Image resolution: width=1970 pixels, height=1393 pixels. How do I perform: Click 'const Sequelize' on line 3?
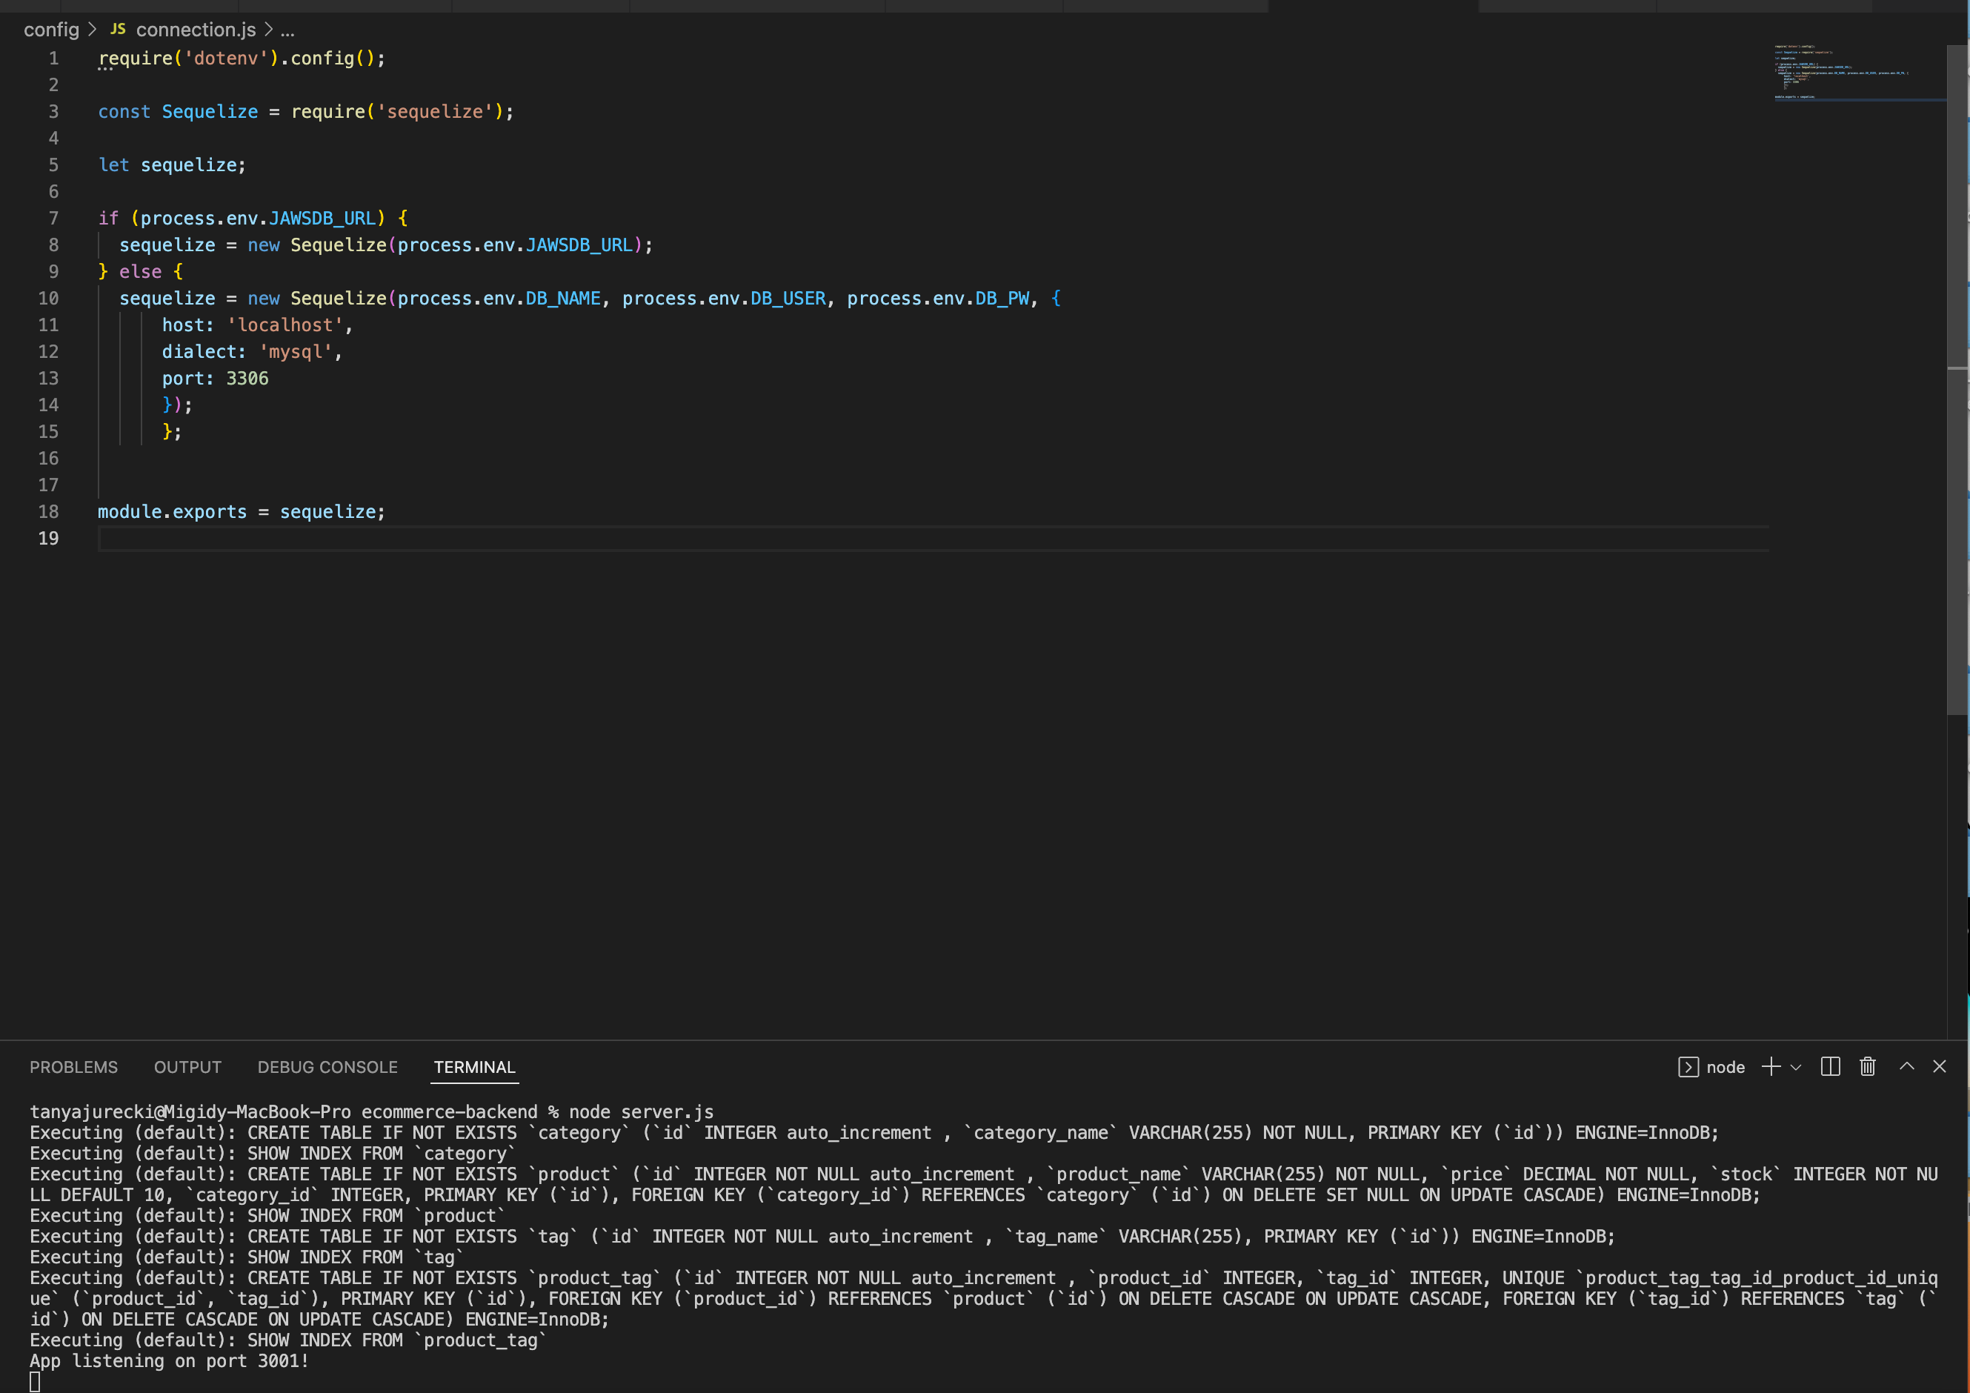pyautogui.click(x=178, y=112)
